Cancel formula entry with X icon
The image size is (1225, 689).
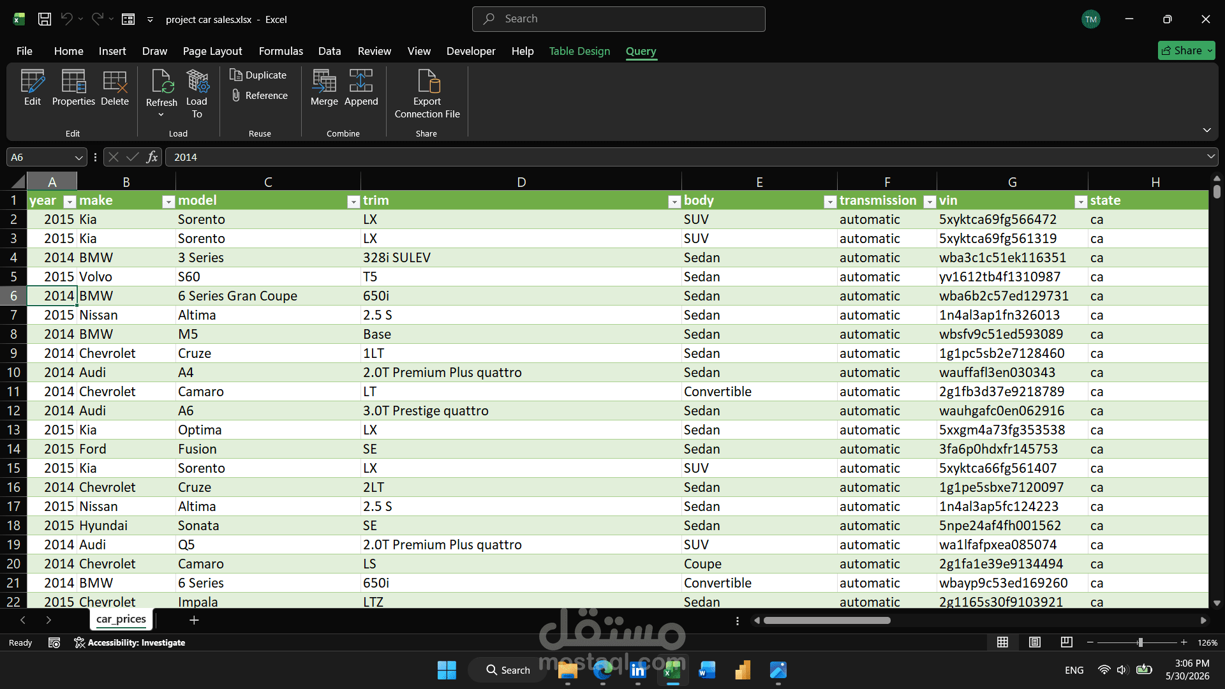[x=114, y=157]
